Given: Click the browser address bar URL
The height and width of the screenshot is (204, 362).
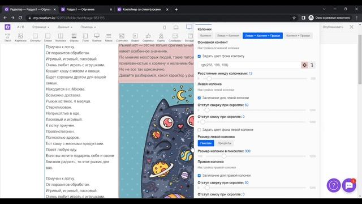Looking at the screenshot, I should click(x=69, y=18).
